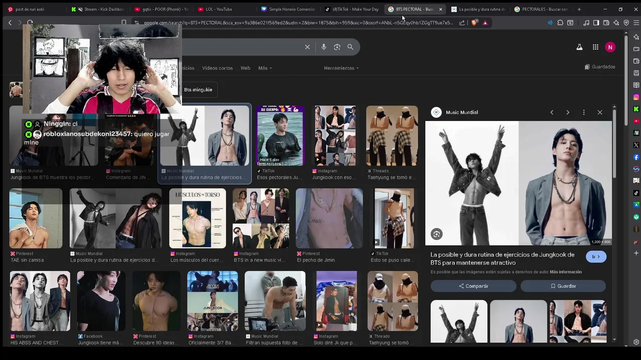Screen dimensions: 641x360
Task: Open the large Jungkook preview image
Action: (518, 183)
